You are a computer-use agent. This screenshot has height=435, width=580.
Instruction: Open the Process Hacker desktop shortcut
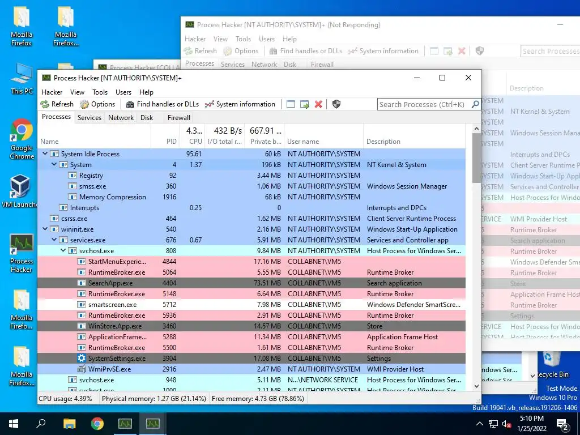click(x=22, y=254)
